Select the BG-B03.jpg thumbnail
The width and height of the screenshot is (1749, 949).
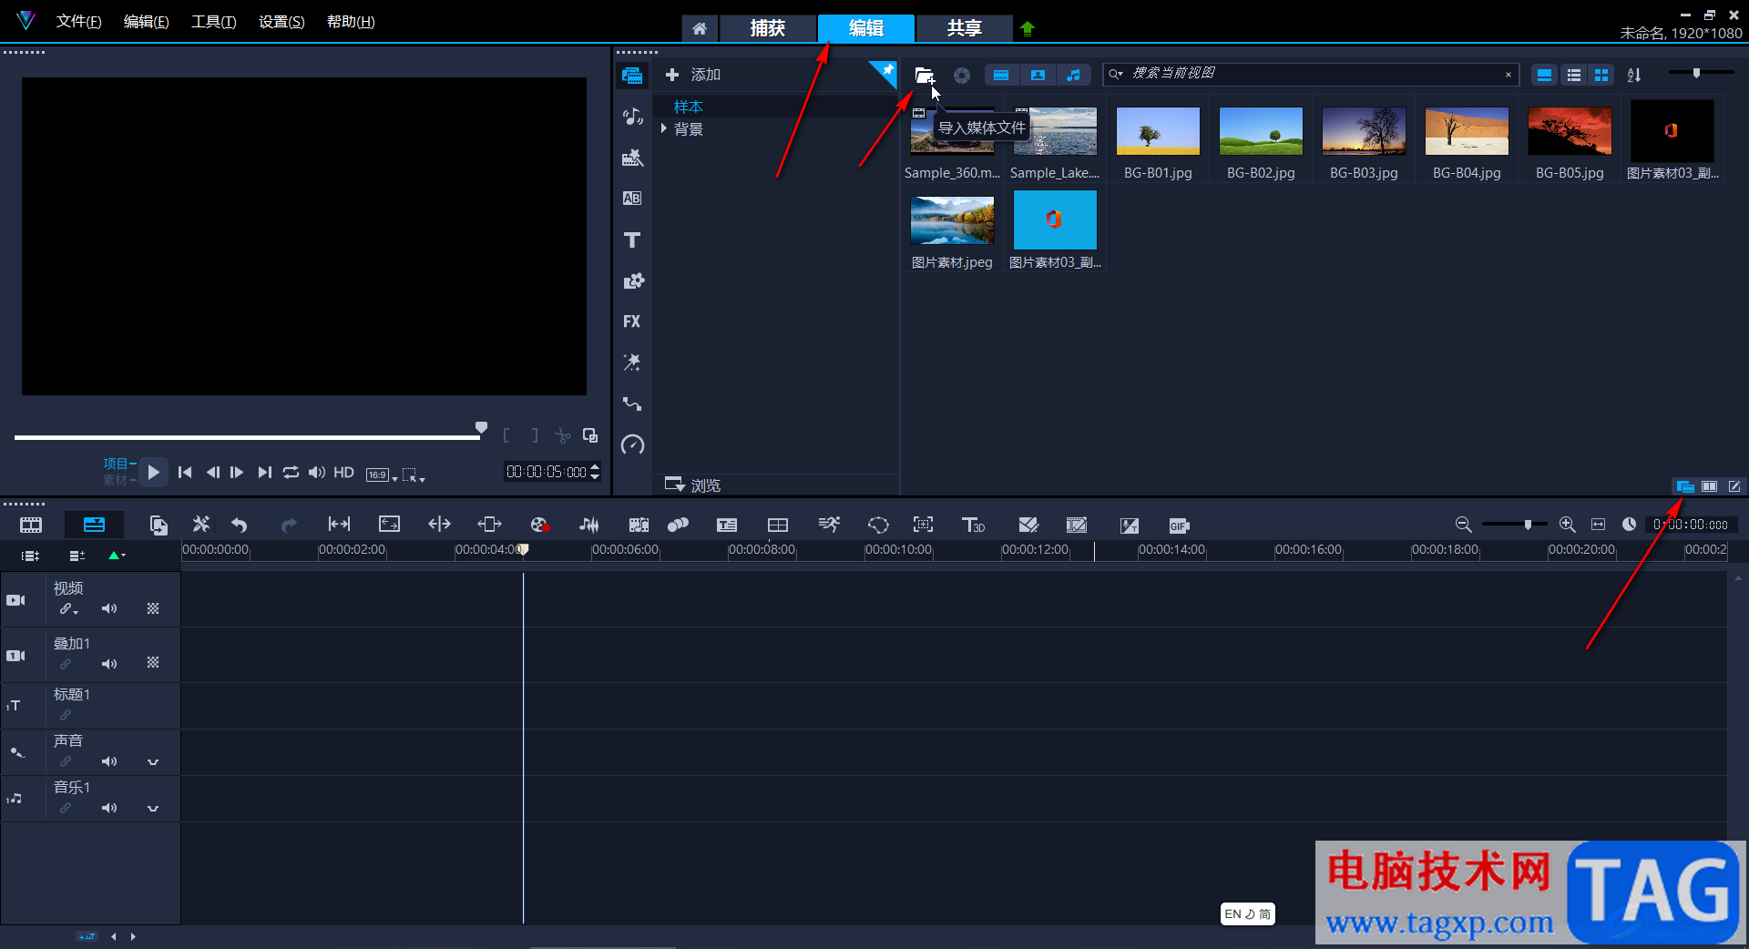click(x=1364, y=132)
